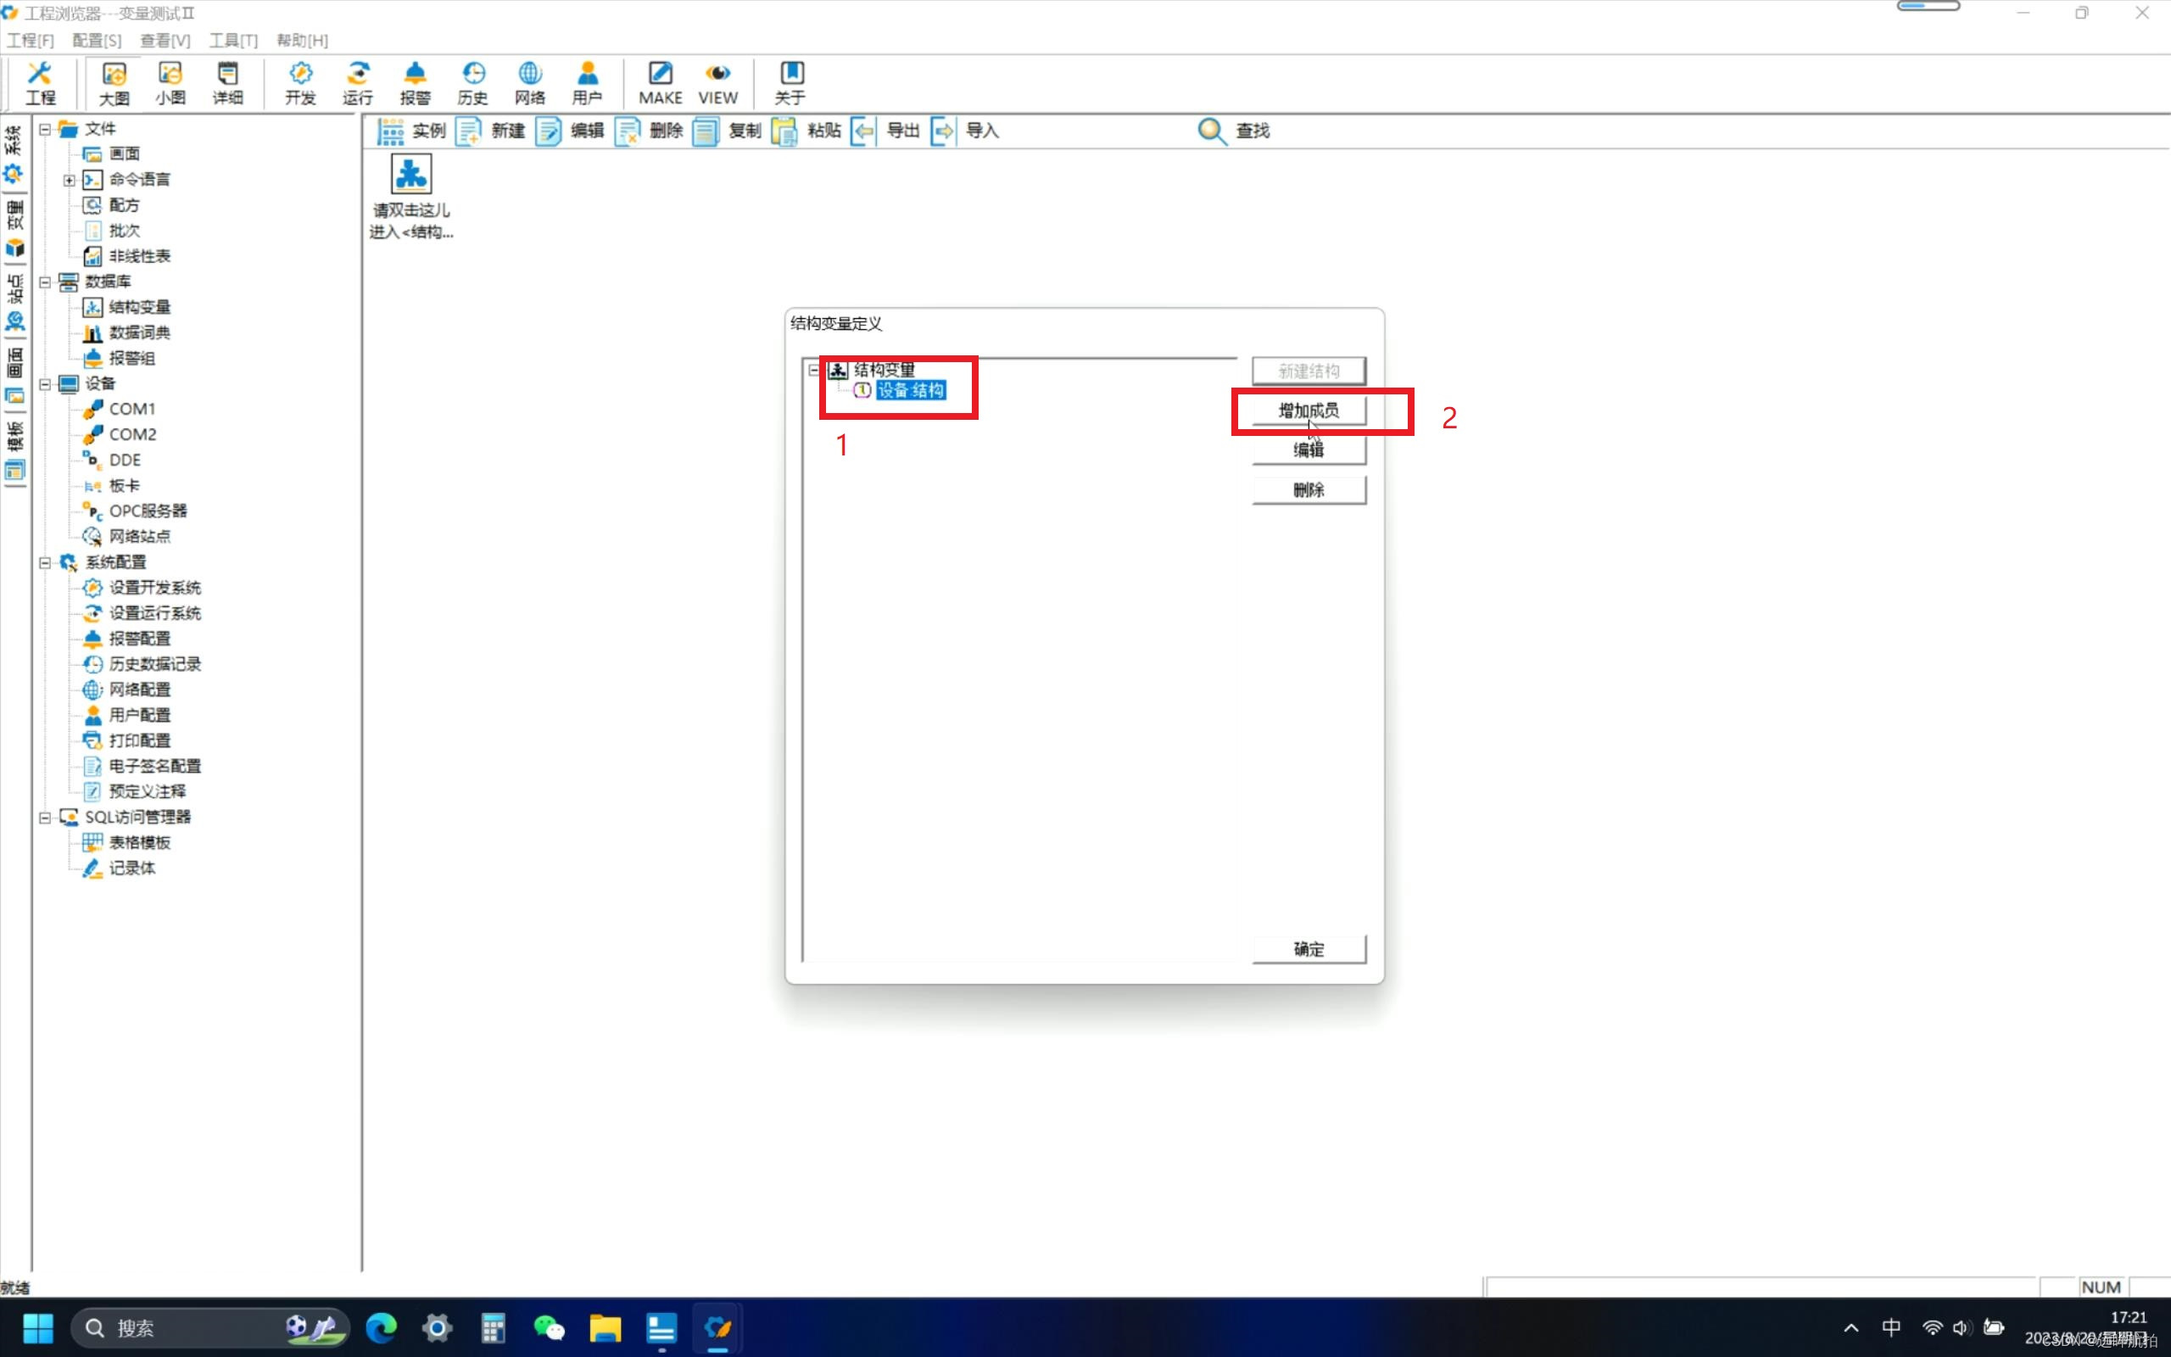Collapse the SQL访问管理器 tree node

click(x=45, y=818)
